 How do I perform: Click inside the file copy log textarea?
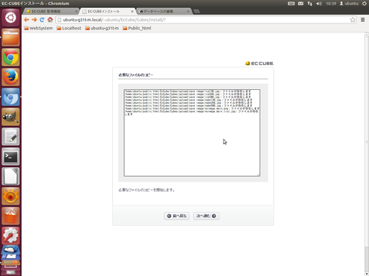click(x=192, y=132)
